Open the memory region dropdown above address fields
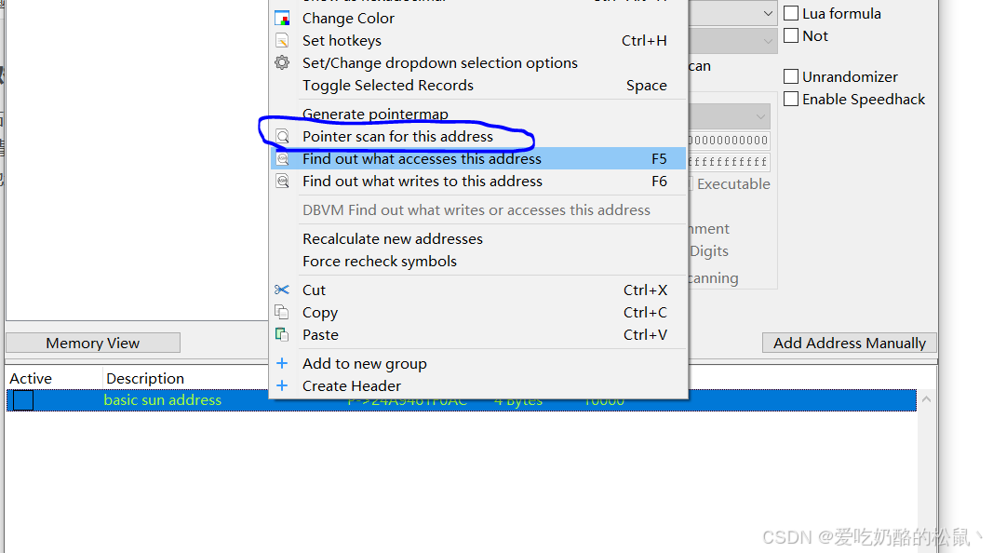The width and height of the screenshot is (993, 553). tap(760, 116)
